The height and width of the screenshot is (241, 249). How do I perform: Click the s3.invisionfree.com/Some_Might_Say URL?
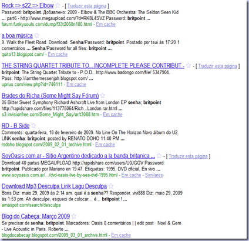pyautogui.click(x=51, y=115)
